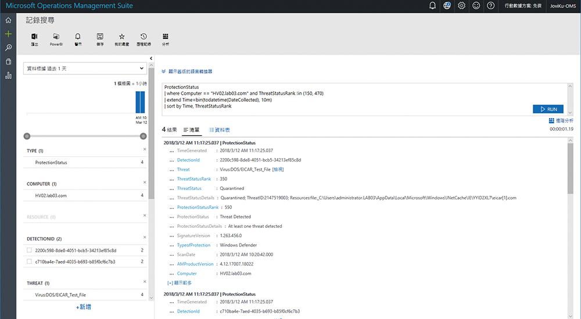Open Log Search magnifier icon in sidebar

tap(8, 48)
